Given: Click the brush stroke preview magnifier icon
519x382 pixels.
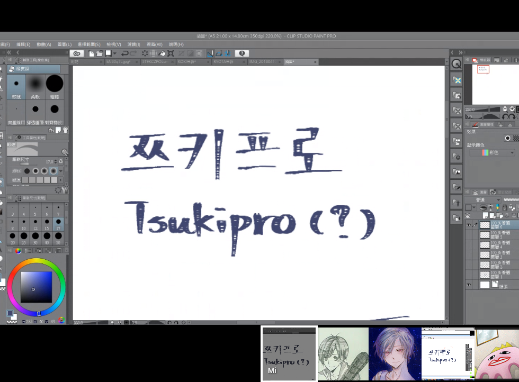Looking at the screenshot, I should (x=65, y=152).
